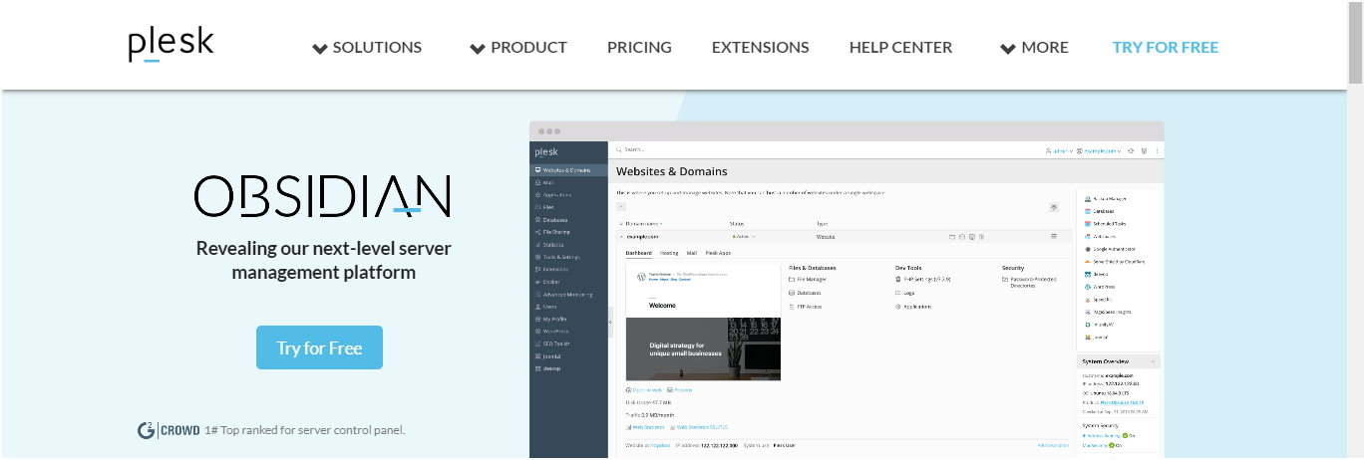The width and height of the screenshot is (1366, 460).
Task: Click the blue Try for Free button
Action: pyautogui.click(x=319, y=347)
